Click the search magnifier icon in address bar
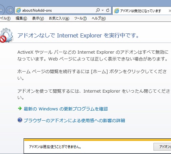The width and height of the screenshot is (171, 154). [98, 10]
